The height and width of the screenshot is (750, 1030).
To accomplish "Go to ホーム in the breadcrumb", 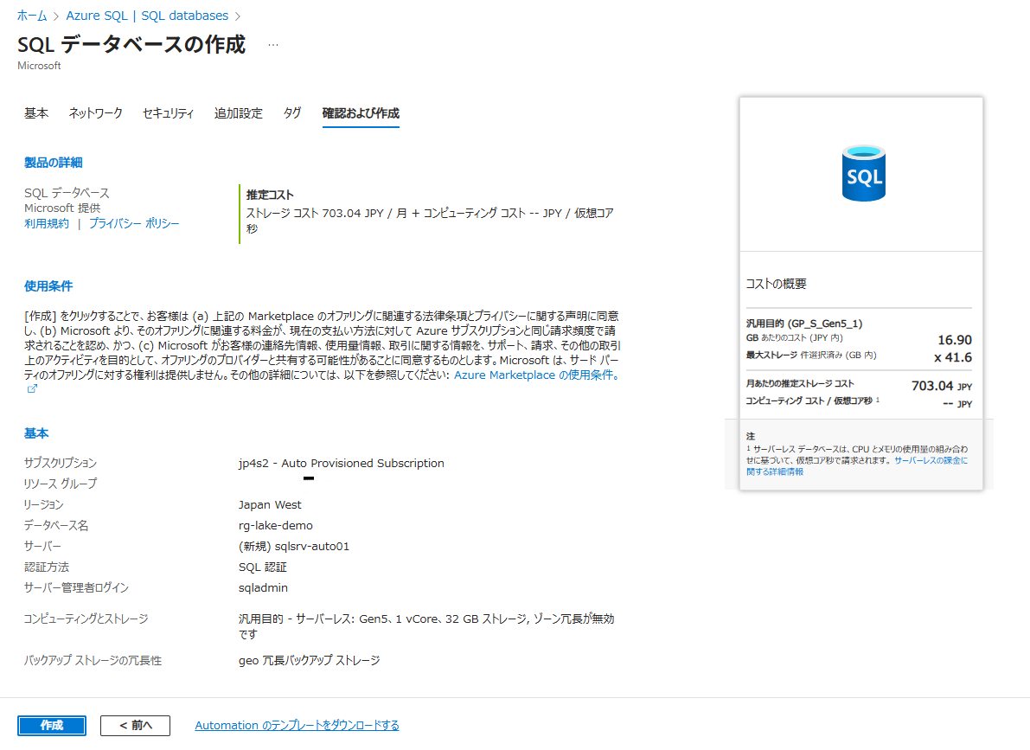I will click(x=33, y=16).
